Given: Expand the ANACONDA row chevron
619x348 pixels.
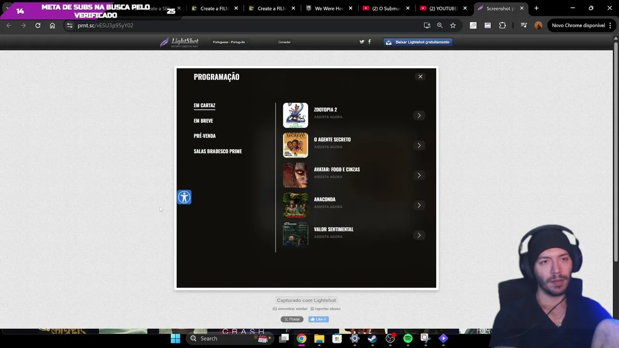Looking at the screenshot, I should pos(419,205).
